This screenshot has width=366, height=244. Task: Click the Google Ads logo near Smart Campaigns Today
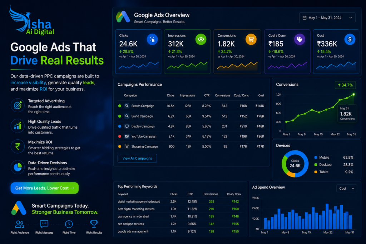tap(19, 208)
